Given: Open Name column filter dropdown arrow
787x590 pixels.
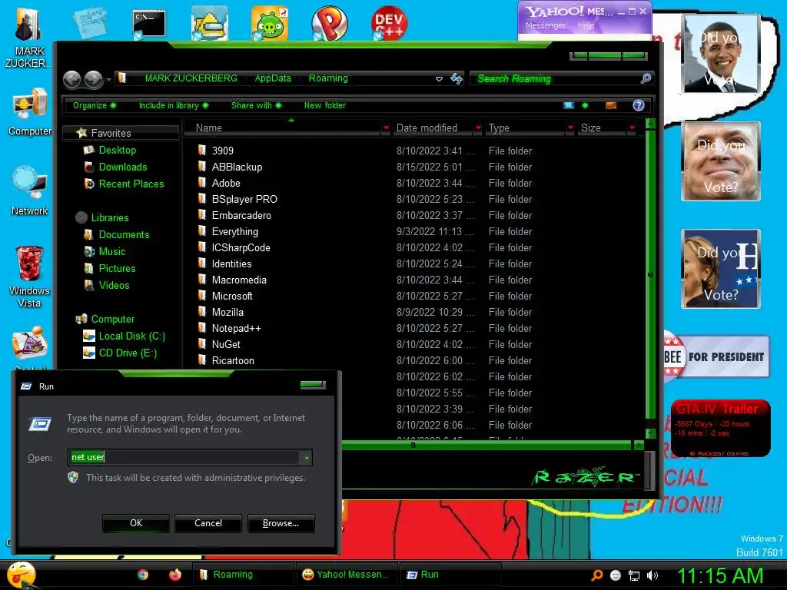Looking at the screenshot, I should pyautogui.click(x=386, y=128).
